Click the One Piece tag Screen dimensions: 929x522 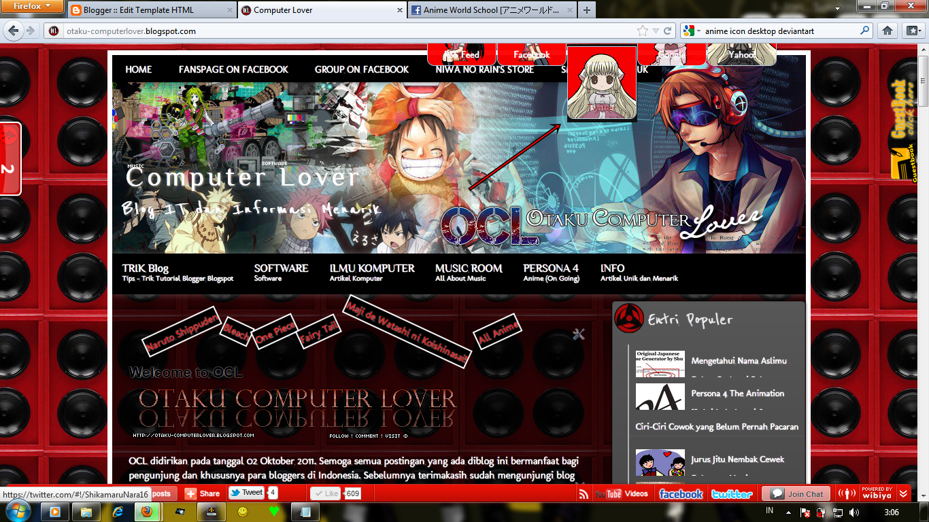[275, 332]
